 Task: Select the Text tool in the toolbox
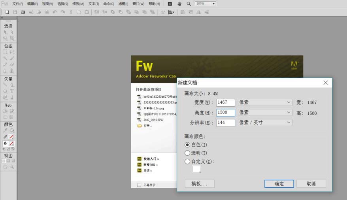click(12, 91)
